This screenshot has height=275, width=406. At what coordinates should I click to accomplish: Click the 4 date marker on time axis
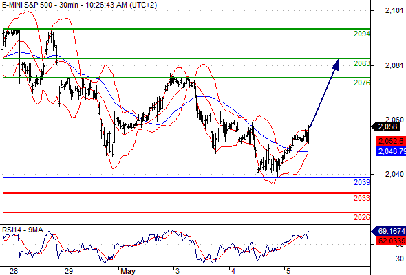(x=233, y=271)
